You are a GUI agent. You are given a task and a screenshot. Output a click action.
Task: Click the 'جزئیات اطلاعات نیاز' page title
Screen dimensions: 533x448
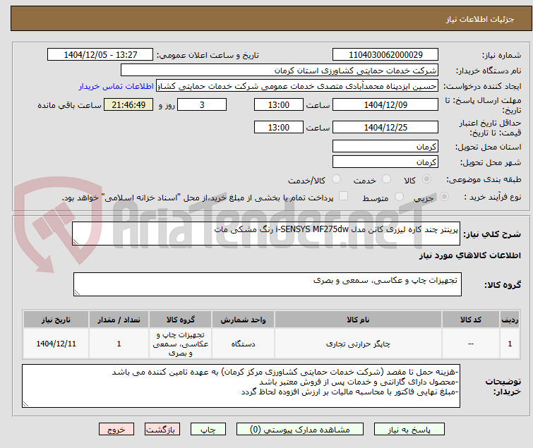point(480,19)
